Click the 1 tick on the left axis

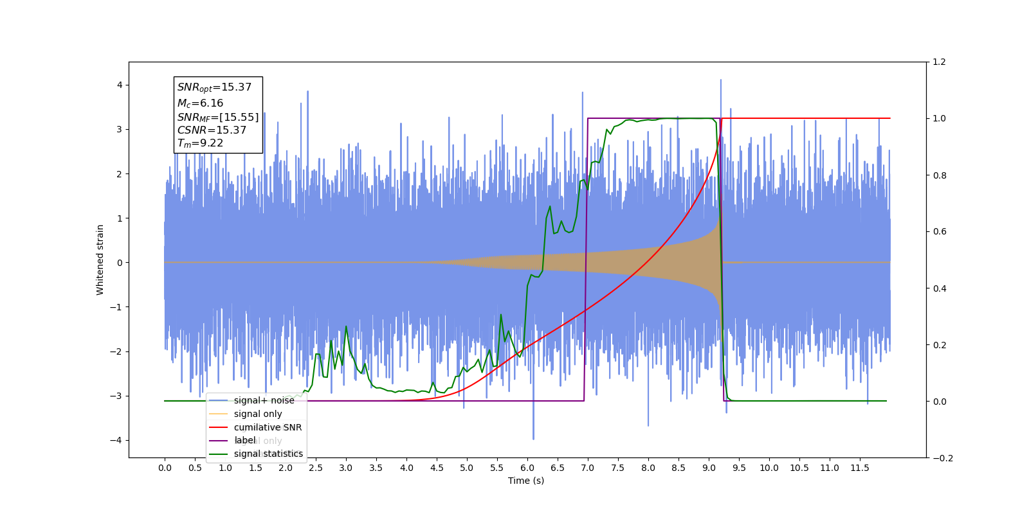(120, 218)
